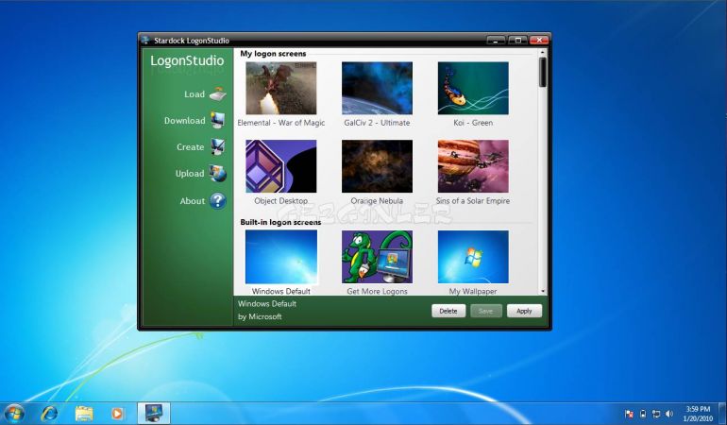Open the Windows Start button
The height and width of the screenshot is (425, 727).
tap(14, 413)
